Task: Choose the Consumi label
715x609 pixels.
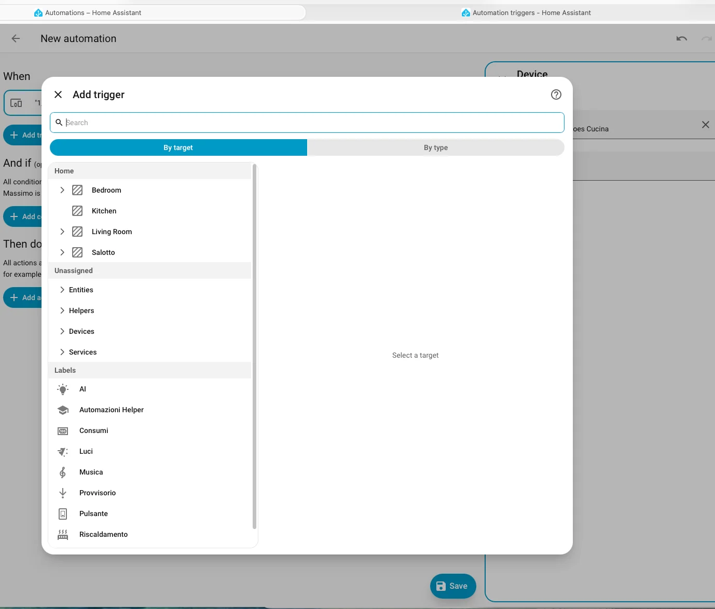Action: [x=150, y=430]
